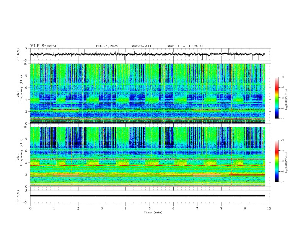
Task: Click the "-7" tick on ch.1 color bar
Action: tap(282, 119)
